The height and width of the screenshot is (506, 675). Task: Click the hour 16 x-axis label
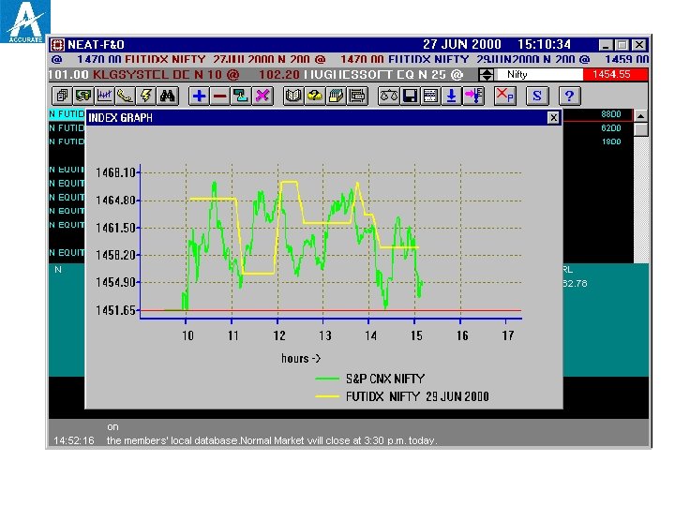click(462, 335)
